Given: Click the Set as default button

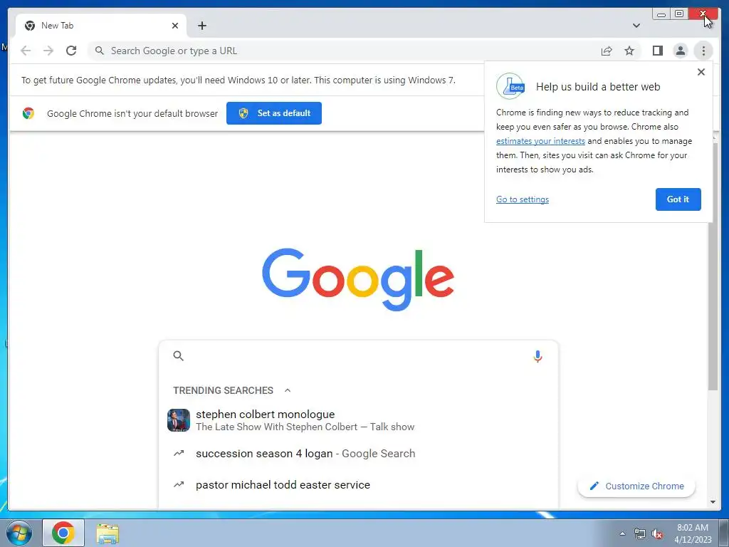Looking at the screenshot, I should (274, 113).
